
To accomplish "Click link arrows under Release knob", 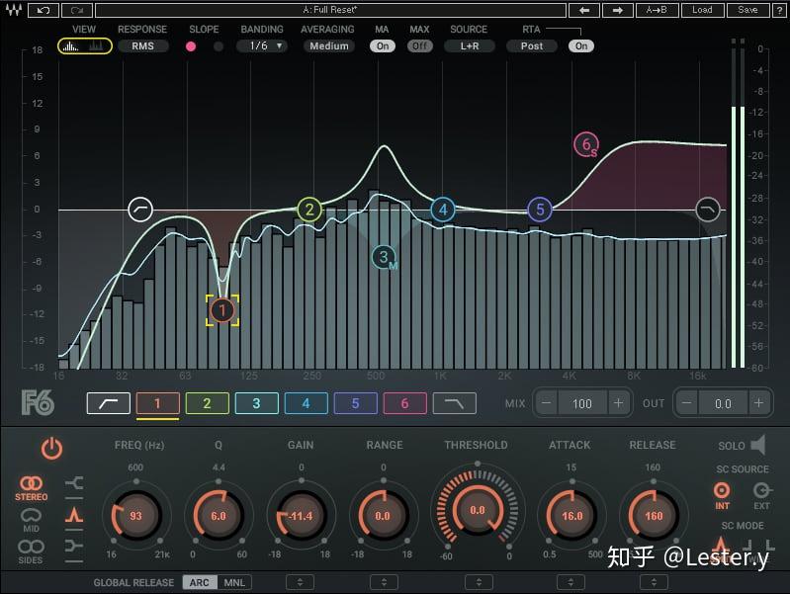I will pos(654,582).
